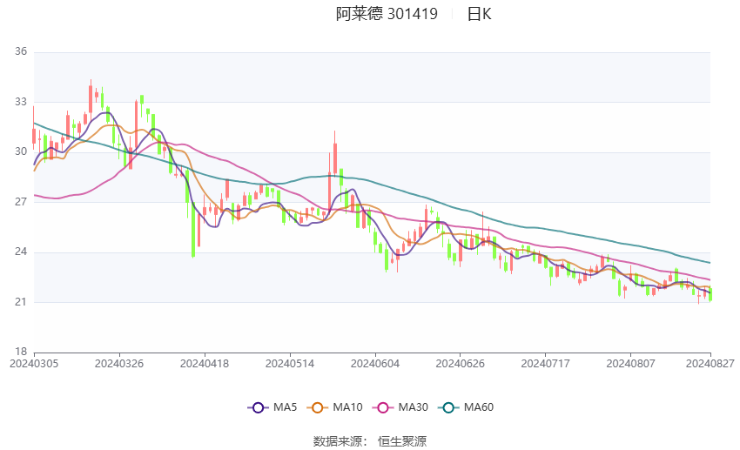Viewport: 740px width, 450px height.
Task: Click the 数据来源 caption text
Action: (x=338, y=441)
